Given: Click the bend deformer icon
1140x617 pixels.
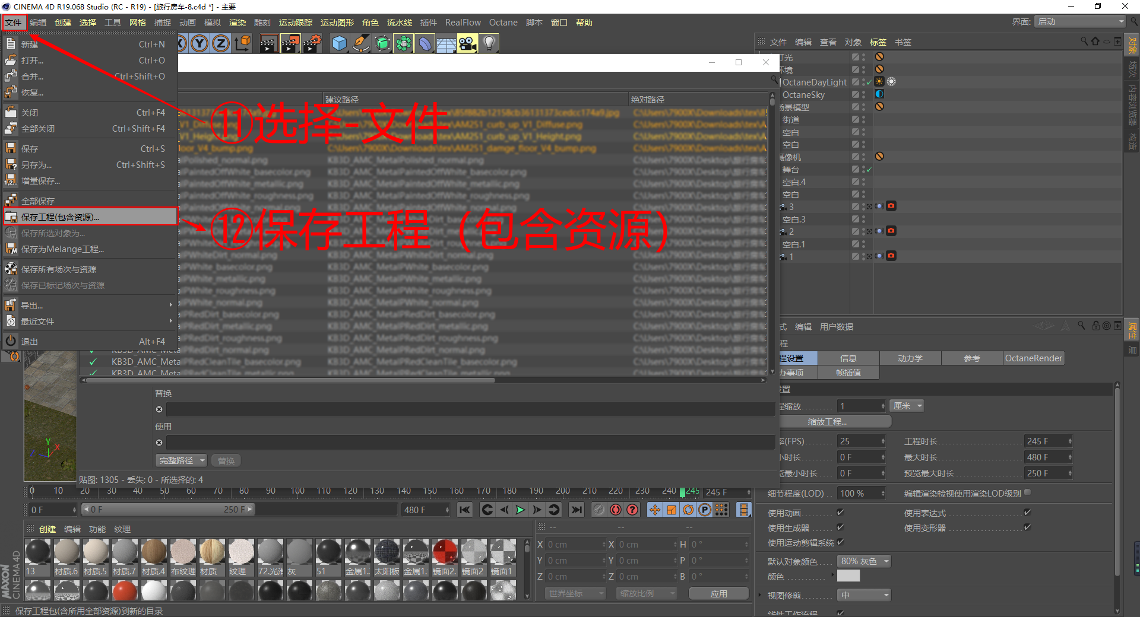Looking at the screenshot, I should (425, 43).
